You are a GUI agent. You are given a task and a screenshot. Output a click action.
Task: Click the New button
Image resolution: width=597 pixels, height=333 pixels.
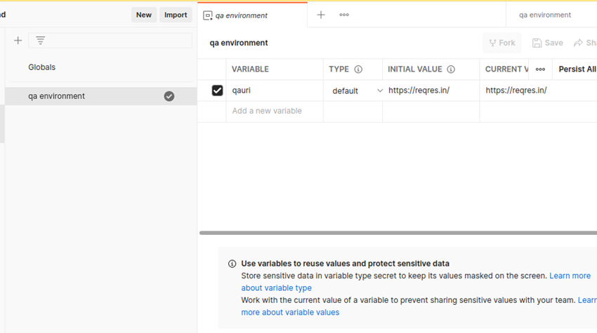tap(144, 15)
